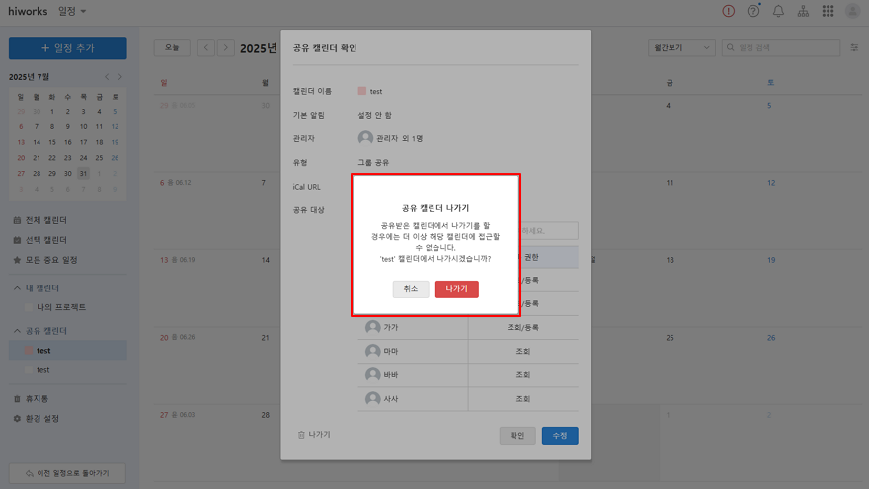Collapse the 공유 캘린더 section
The image size is (869, 489).
tap(16, 331)
